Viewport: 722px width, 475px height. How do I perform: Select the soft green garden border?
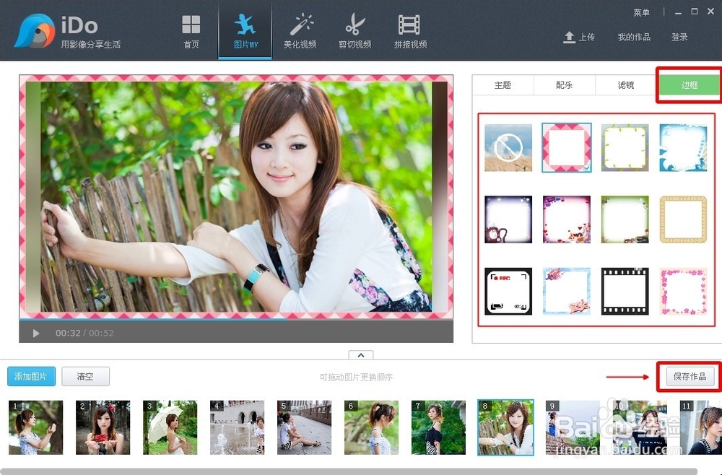(x=625, y=219)
